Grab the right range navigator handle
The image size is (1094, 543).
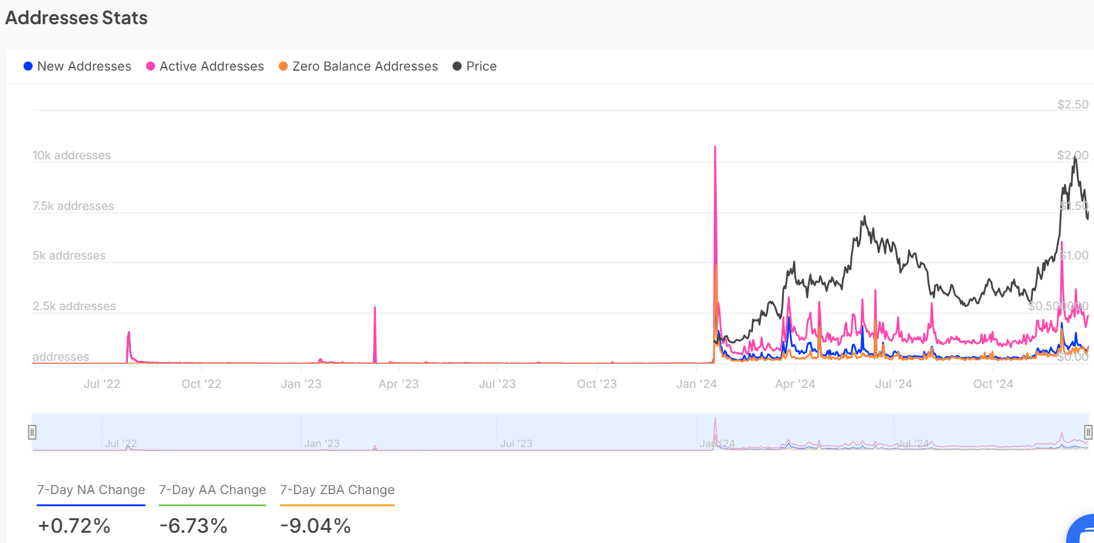click(x=1088, y=432)
